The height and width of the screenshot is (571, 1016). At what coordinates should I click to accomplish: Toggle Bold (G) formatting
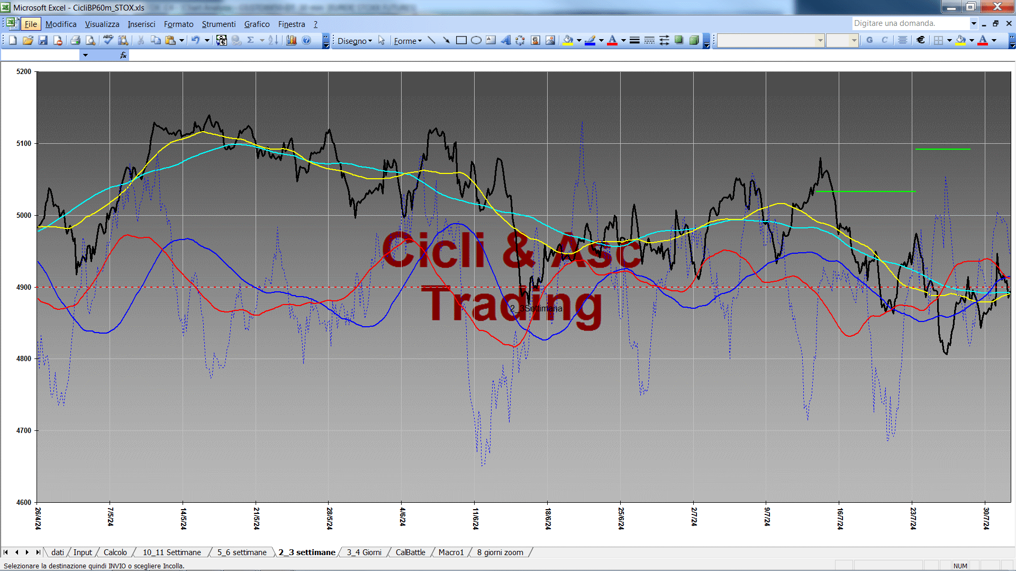click(869, 40)
